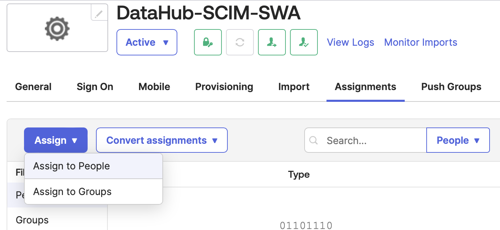Image resolution: width=500 pixels, height=230 pixels.
Task: Open the Active status dropdown
Action: [147, 42]
